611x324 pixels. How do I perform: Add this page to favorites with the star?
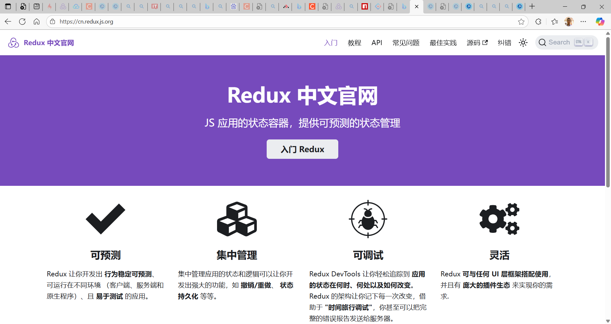pos(521,22)
